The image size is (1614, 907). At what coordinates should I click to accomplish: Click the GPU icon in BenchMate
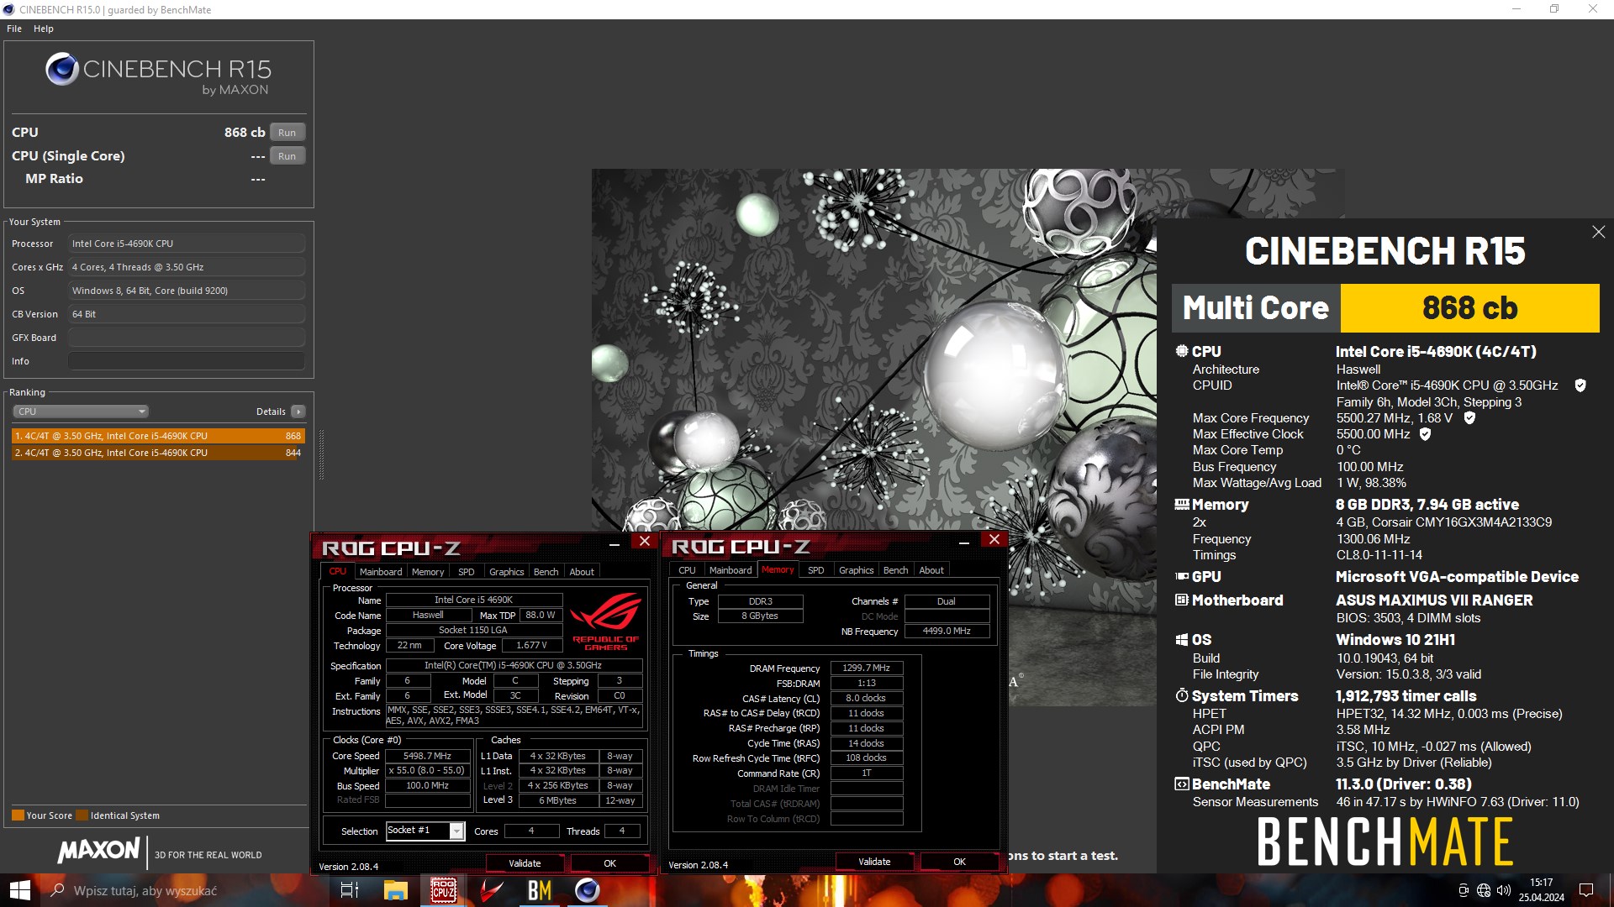click(1182, 577)
